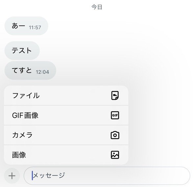Click the あー message bubble

coord(26,26)
